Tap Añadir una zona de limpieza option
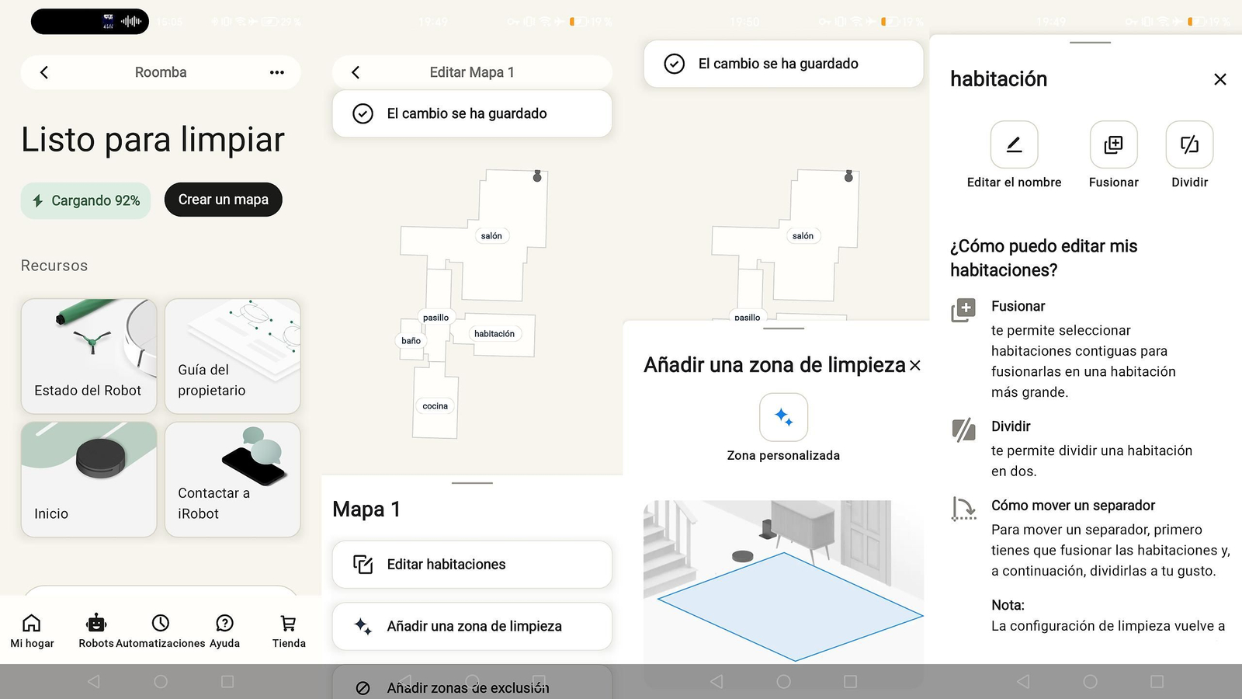Image resolution: width=1242 pixels, height=699 pixels. [x=472, y=626]
